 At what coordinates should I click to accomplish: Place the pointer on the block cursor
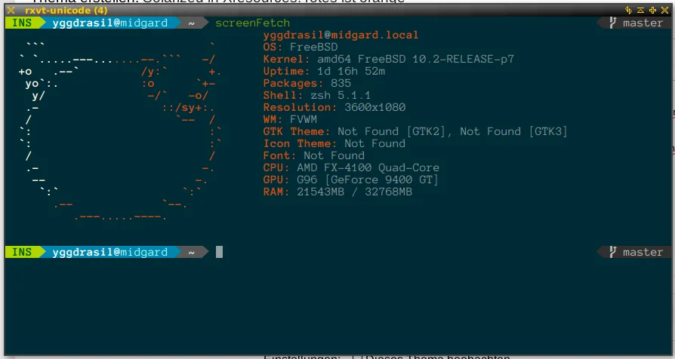(x=219, y=252)
